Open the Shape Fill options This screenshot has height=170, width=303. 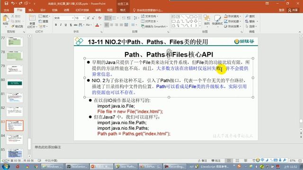point(232,16)
